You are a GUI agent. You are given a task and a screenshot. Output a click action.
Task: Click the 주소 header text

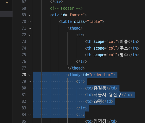coord(124,48)
